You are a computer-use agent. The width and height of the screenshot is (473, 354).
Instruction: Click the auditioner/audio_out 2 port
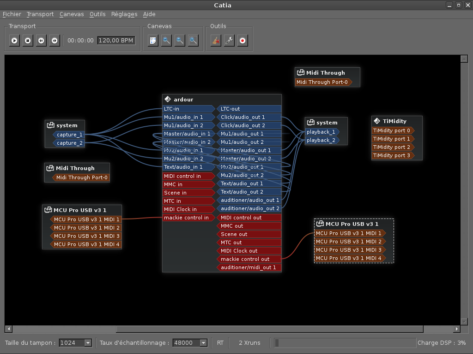pos(249,208)
